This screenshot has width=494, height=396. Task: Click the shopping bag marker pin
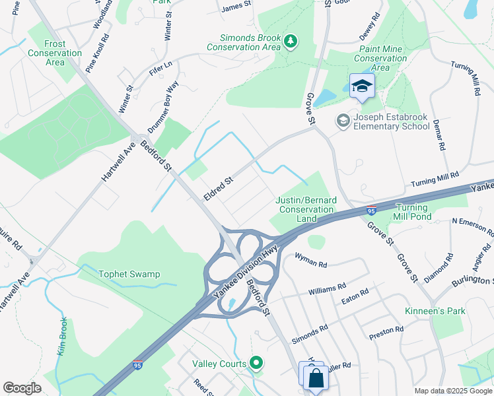coord(316,380)
